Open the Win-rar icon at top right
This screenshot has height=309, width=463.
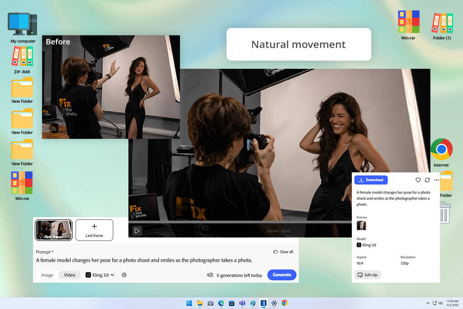[408, 25]
